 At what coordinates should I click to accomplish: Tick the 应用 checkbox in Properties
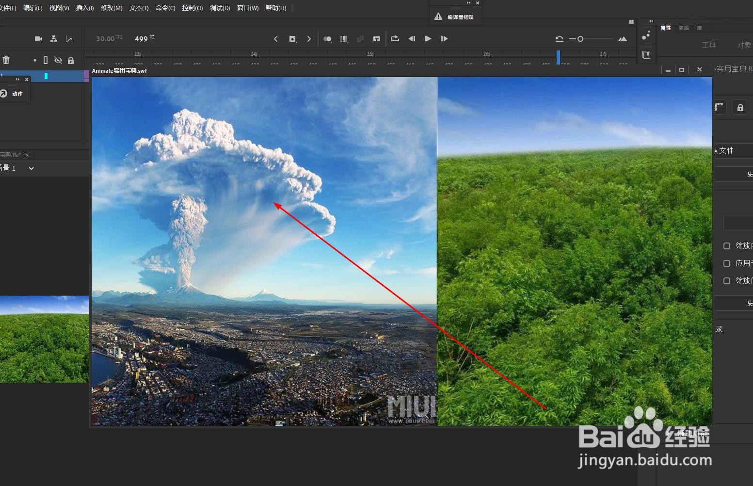(x=727, y=263)
